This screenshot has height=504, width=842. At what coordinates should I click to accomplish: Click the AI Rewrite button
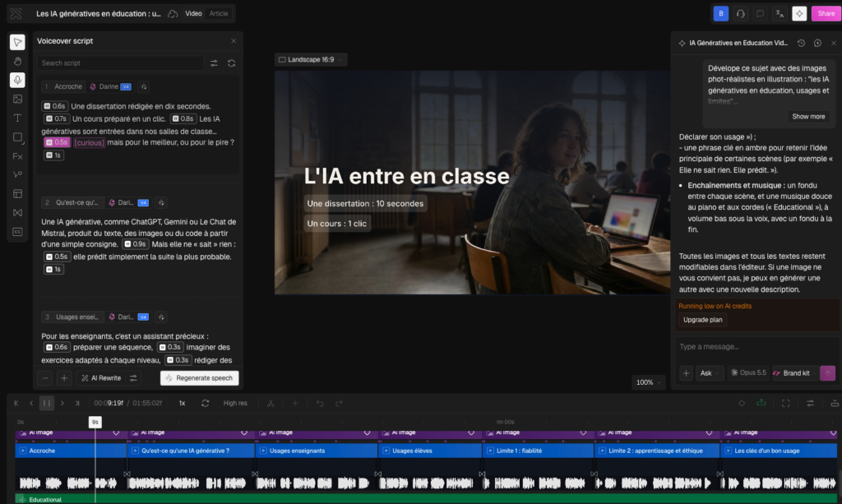[x=101, y=378]
